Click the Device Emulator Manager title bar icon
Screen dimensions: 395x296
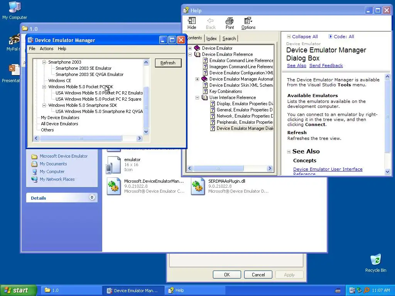[31, 40]
